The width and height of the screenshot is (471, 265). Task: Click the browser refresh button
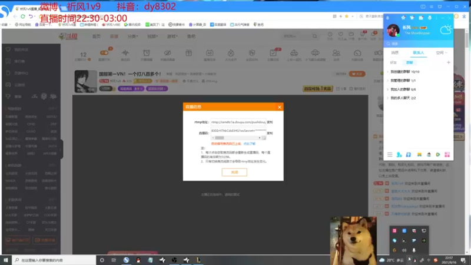tap(23, 16)
